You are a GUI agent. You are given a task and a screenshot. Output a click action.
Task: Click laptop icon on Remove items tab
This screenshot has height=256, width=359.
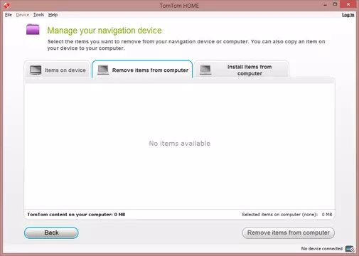coord(103,70)
